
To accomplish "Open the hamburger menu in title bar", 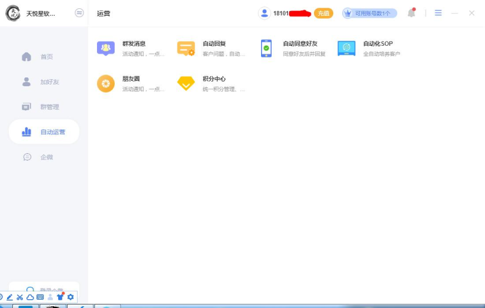I will coord(438,13).
